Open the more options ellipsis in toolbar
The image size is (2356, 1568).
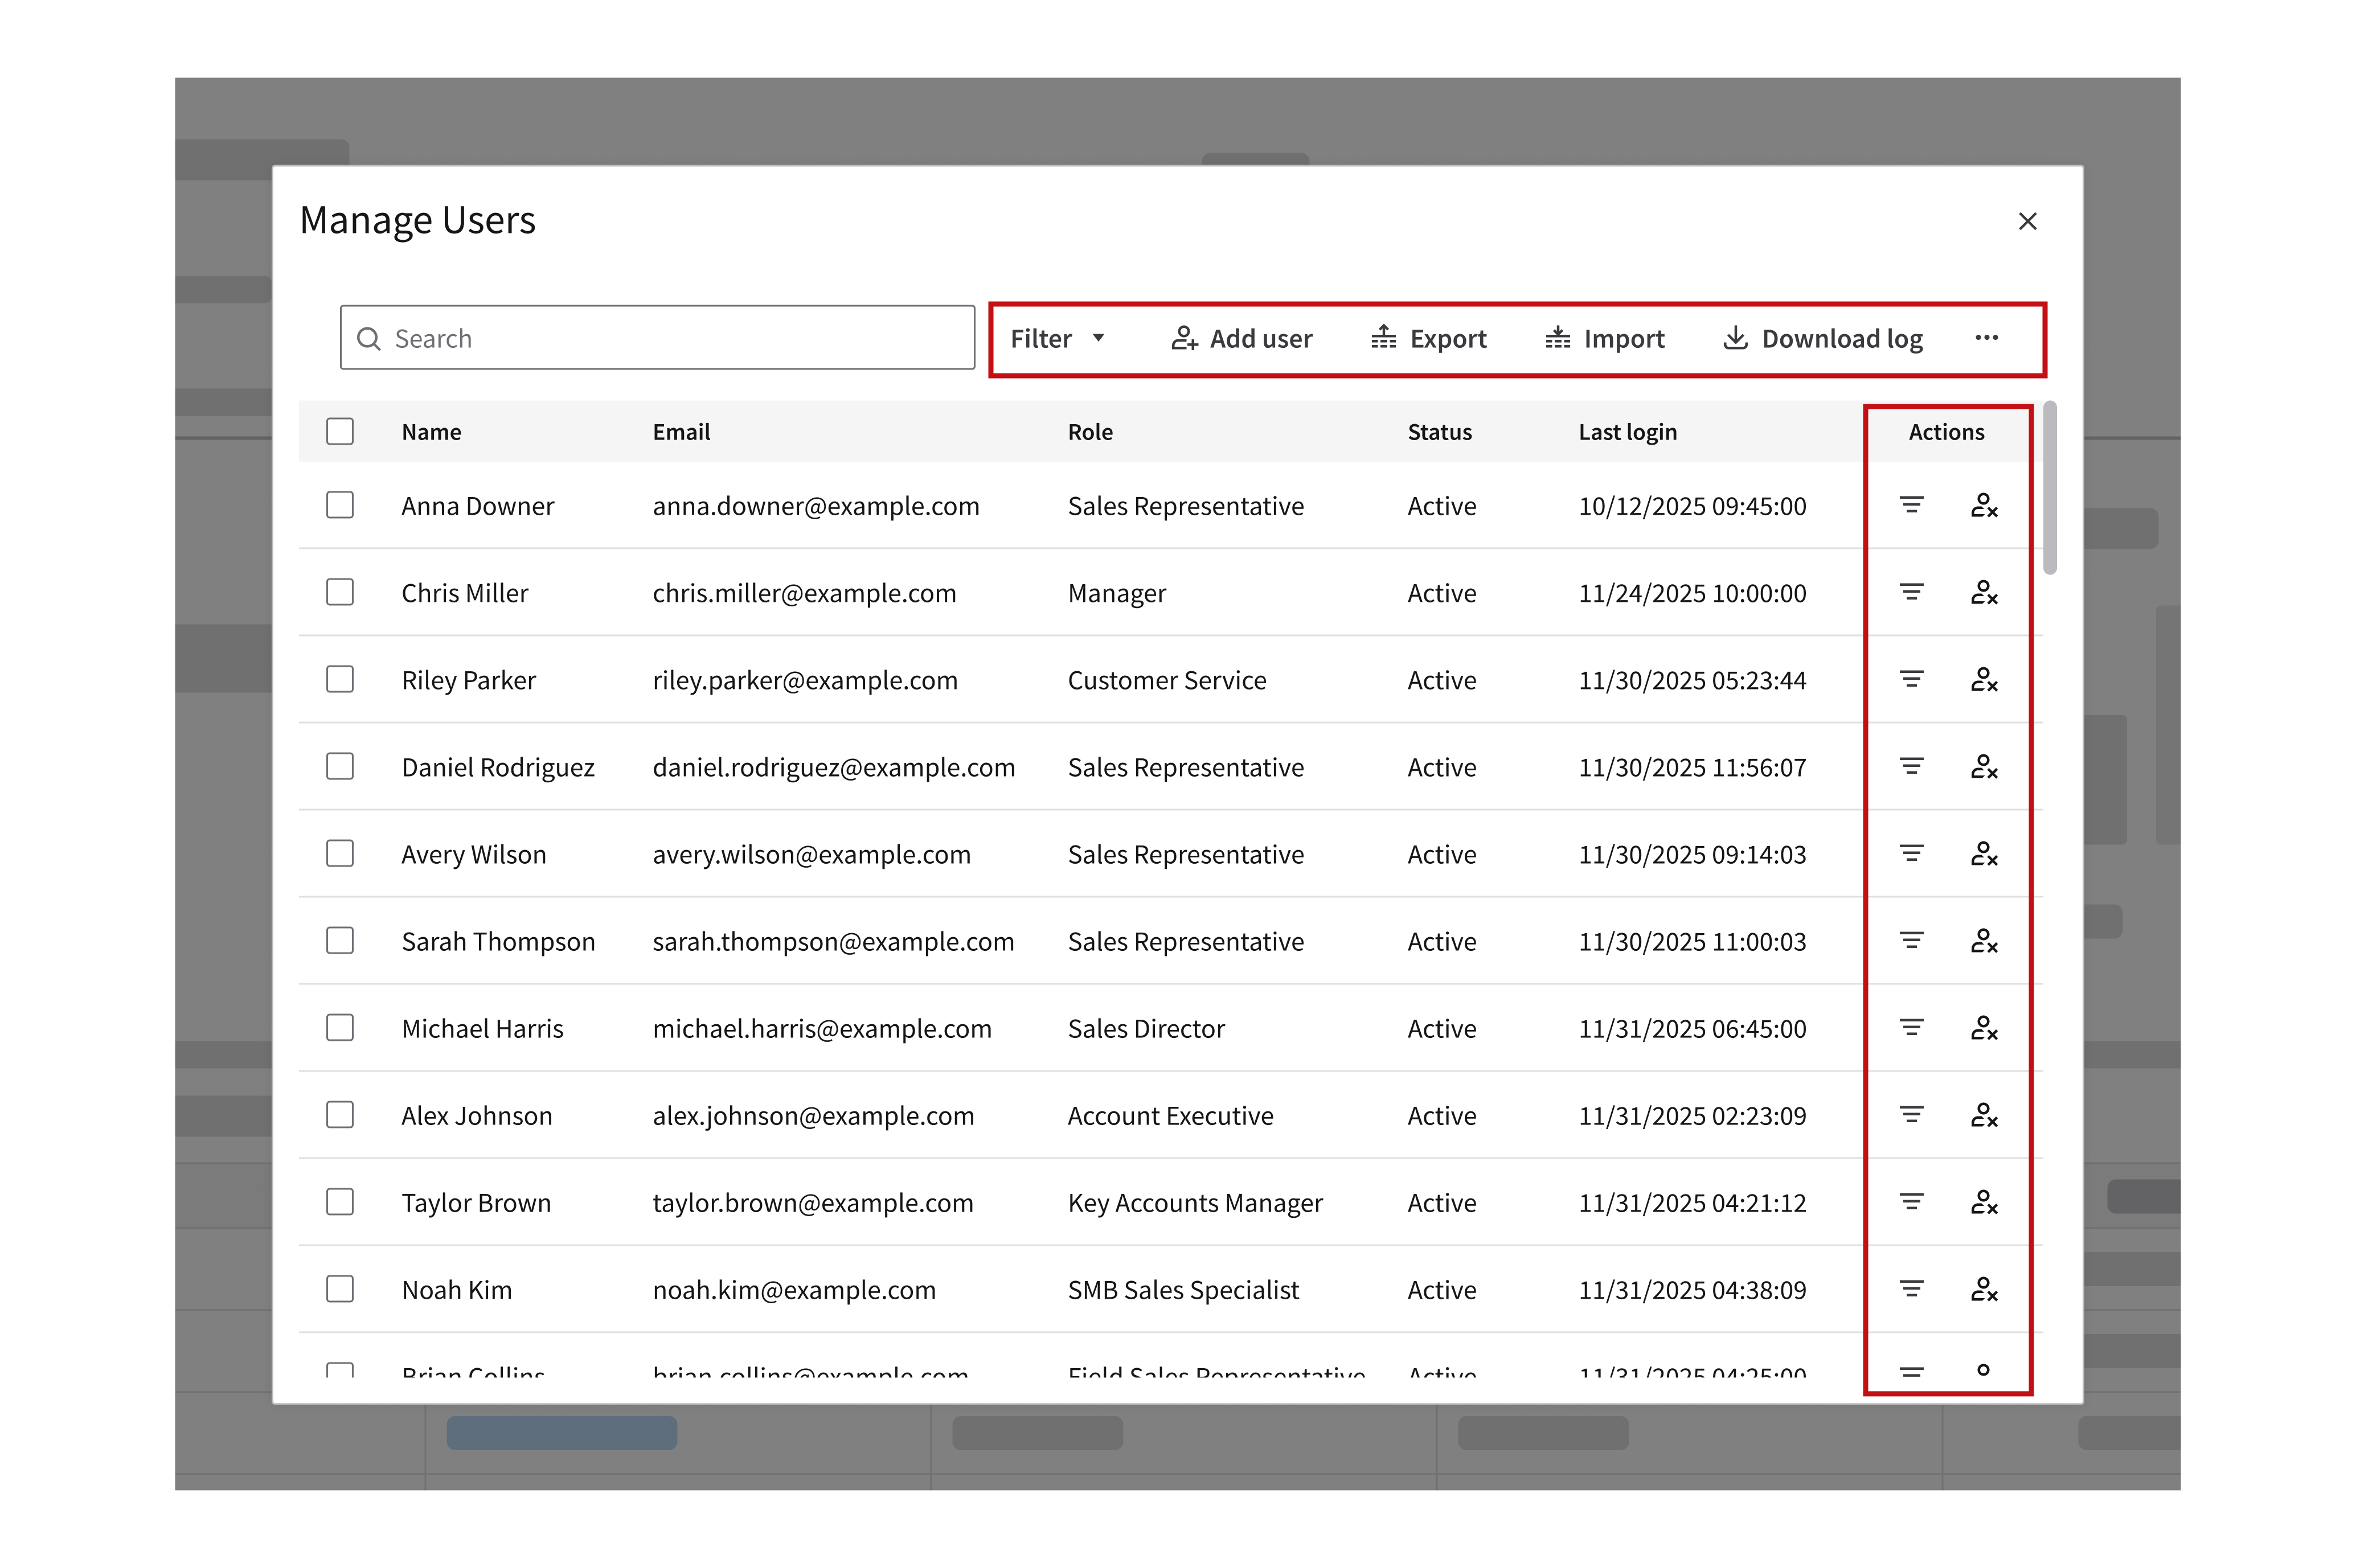(1986, 338)
